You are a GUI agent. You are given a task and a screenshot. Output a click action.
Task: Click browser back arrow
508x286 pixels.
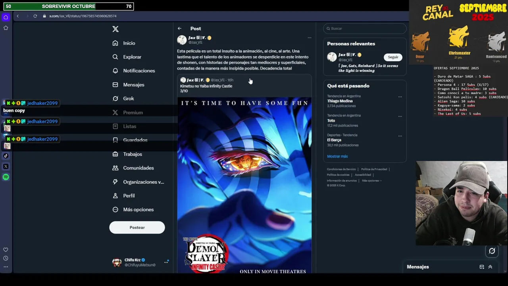pos(17,16)
